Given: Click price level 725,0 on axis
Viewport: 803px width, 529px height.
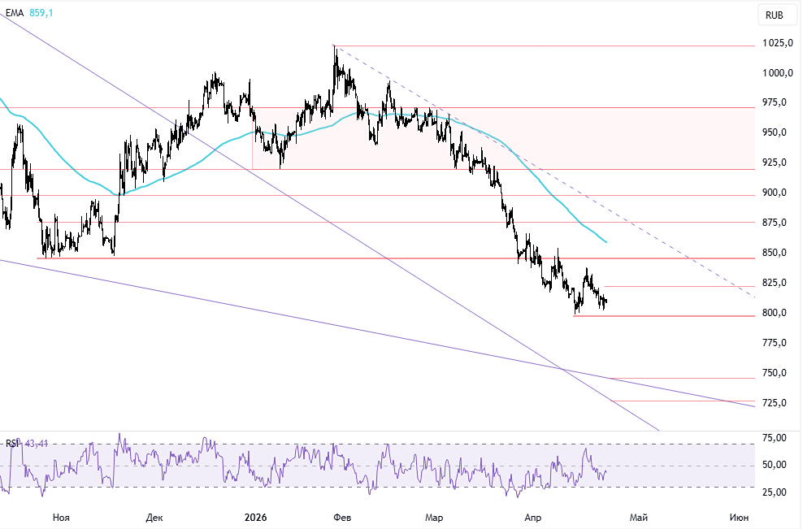Looking at the screenshot, I should 775,403.
